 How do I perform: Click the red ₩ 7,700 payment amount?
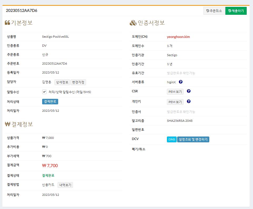click(x=50, y=166)
